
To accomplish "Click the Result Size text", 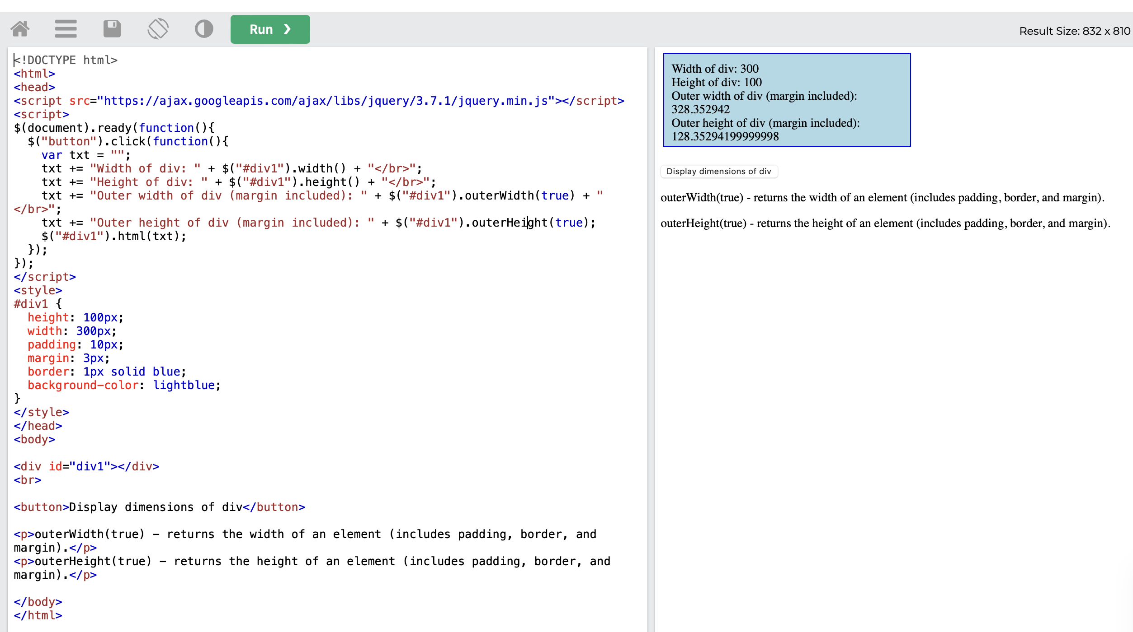I will pyautogui.click(x=1074, y=31).
